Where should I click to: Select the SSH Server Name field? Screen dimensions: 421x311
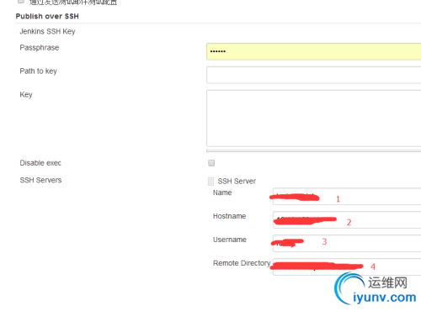[x=347, y=196]
